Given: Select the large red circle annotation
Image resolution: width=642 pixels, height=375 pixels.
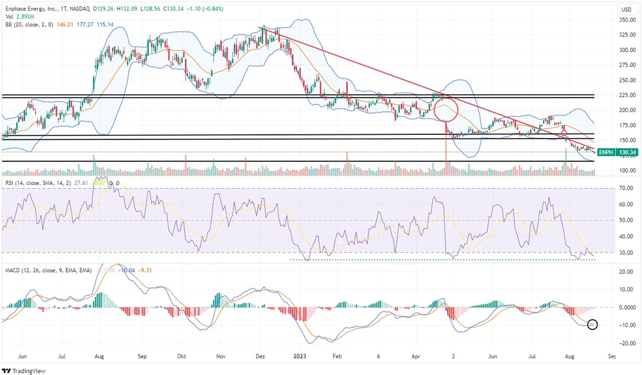Looking at the screenshot, I should point(446,110).
